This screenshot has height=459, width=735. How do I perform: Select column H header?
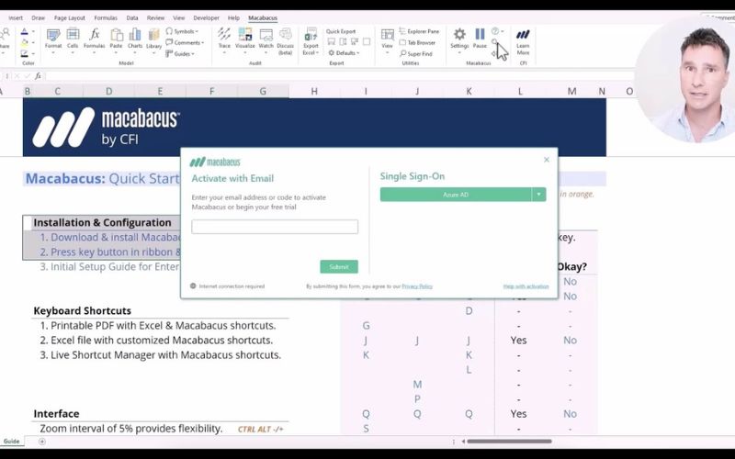(x=314, y=91)
